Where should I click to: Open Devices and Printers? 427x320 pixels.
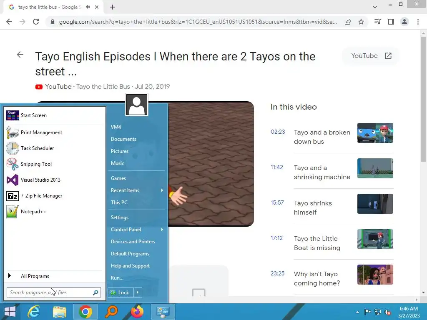pos(133,242)
